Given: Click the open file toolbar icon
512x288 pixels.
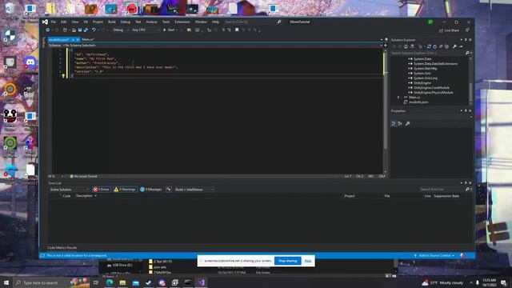Looking at the screenshot, I should [74, 30].
